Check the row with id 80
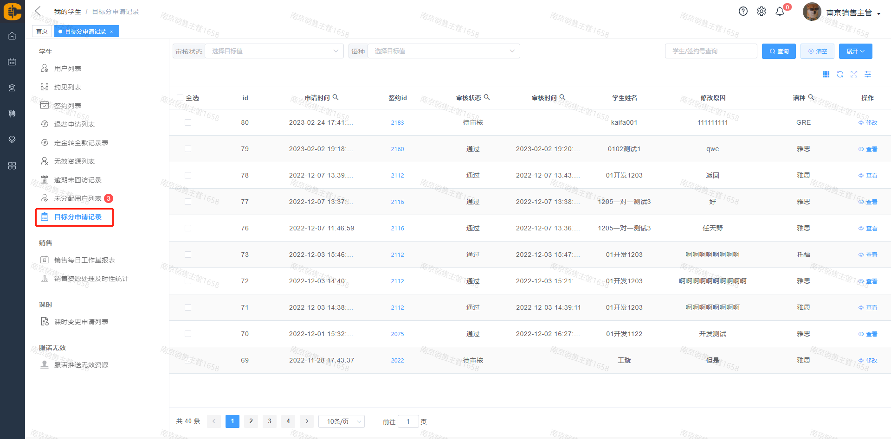Image resolution: width=891 pixels, height=439 pixels. [x=188, y=122]
